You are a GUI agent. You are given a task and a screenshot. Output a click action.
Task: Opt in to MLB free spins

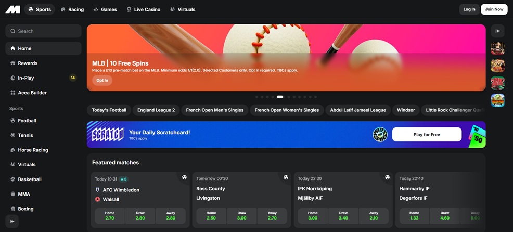[102, 80]
